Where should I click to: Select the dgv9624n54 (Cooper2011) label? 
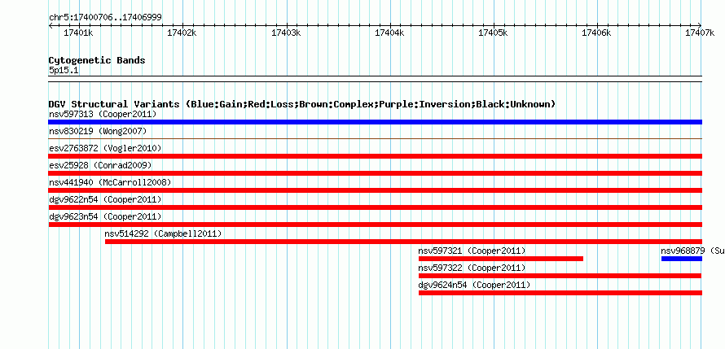click(474, 285)
